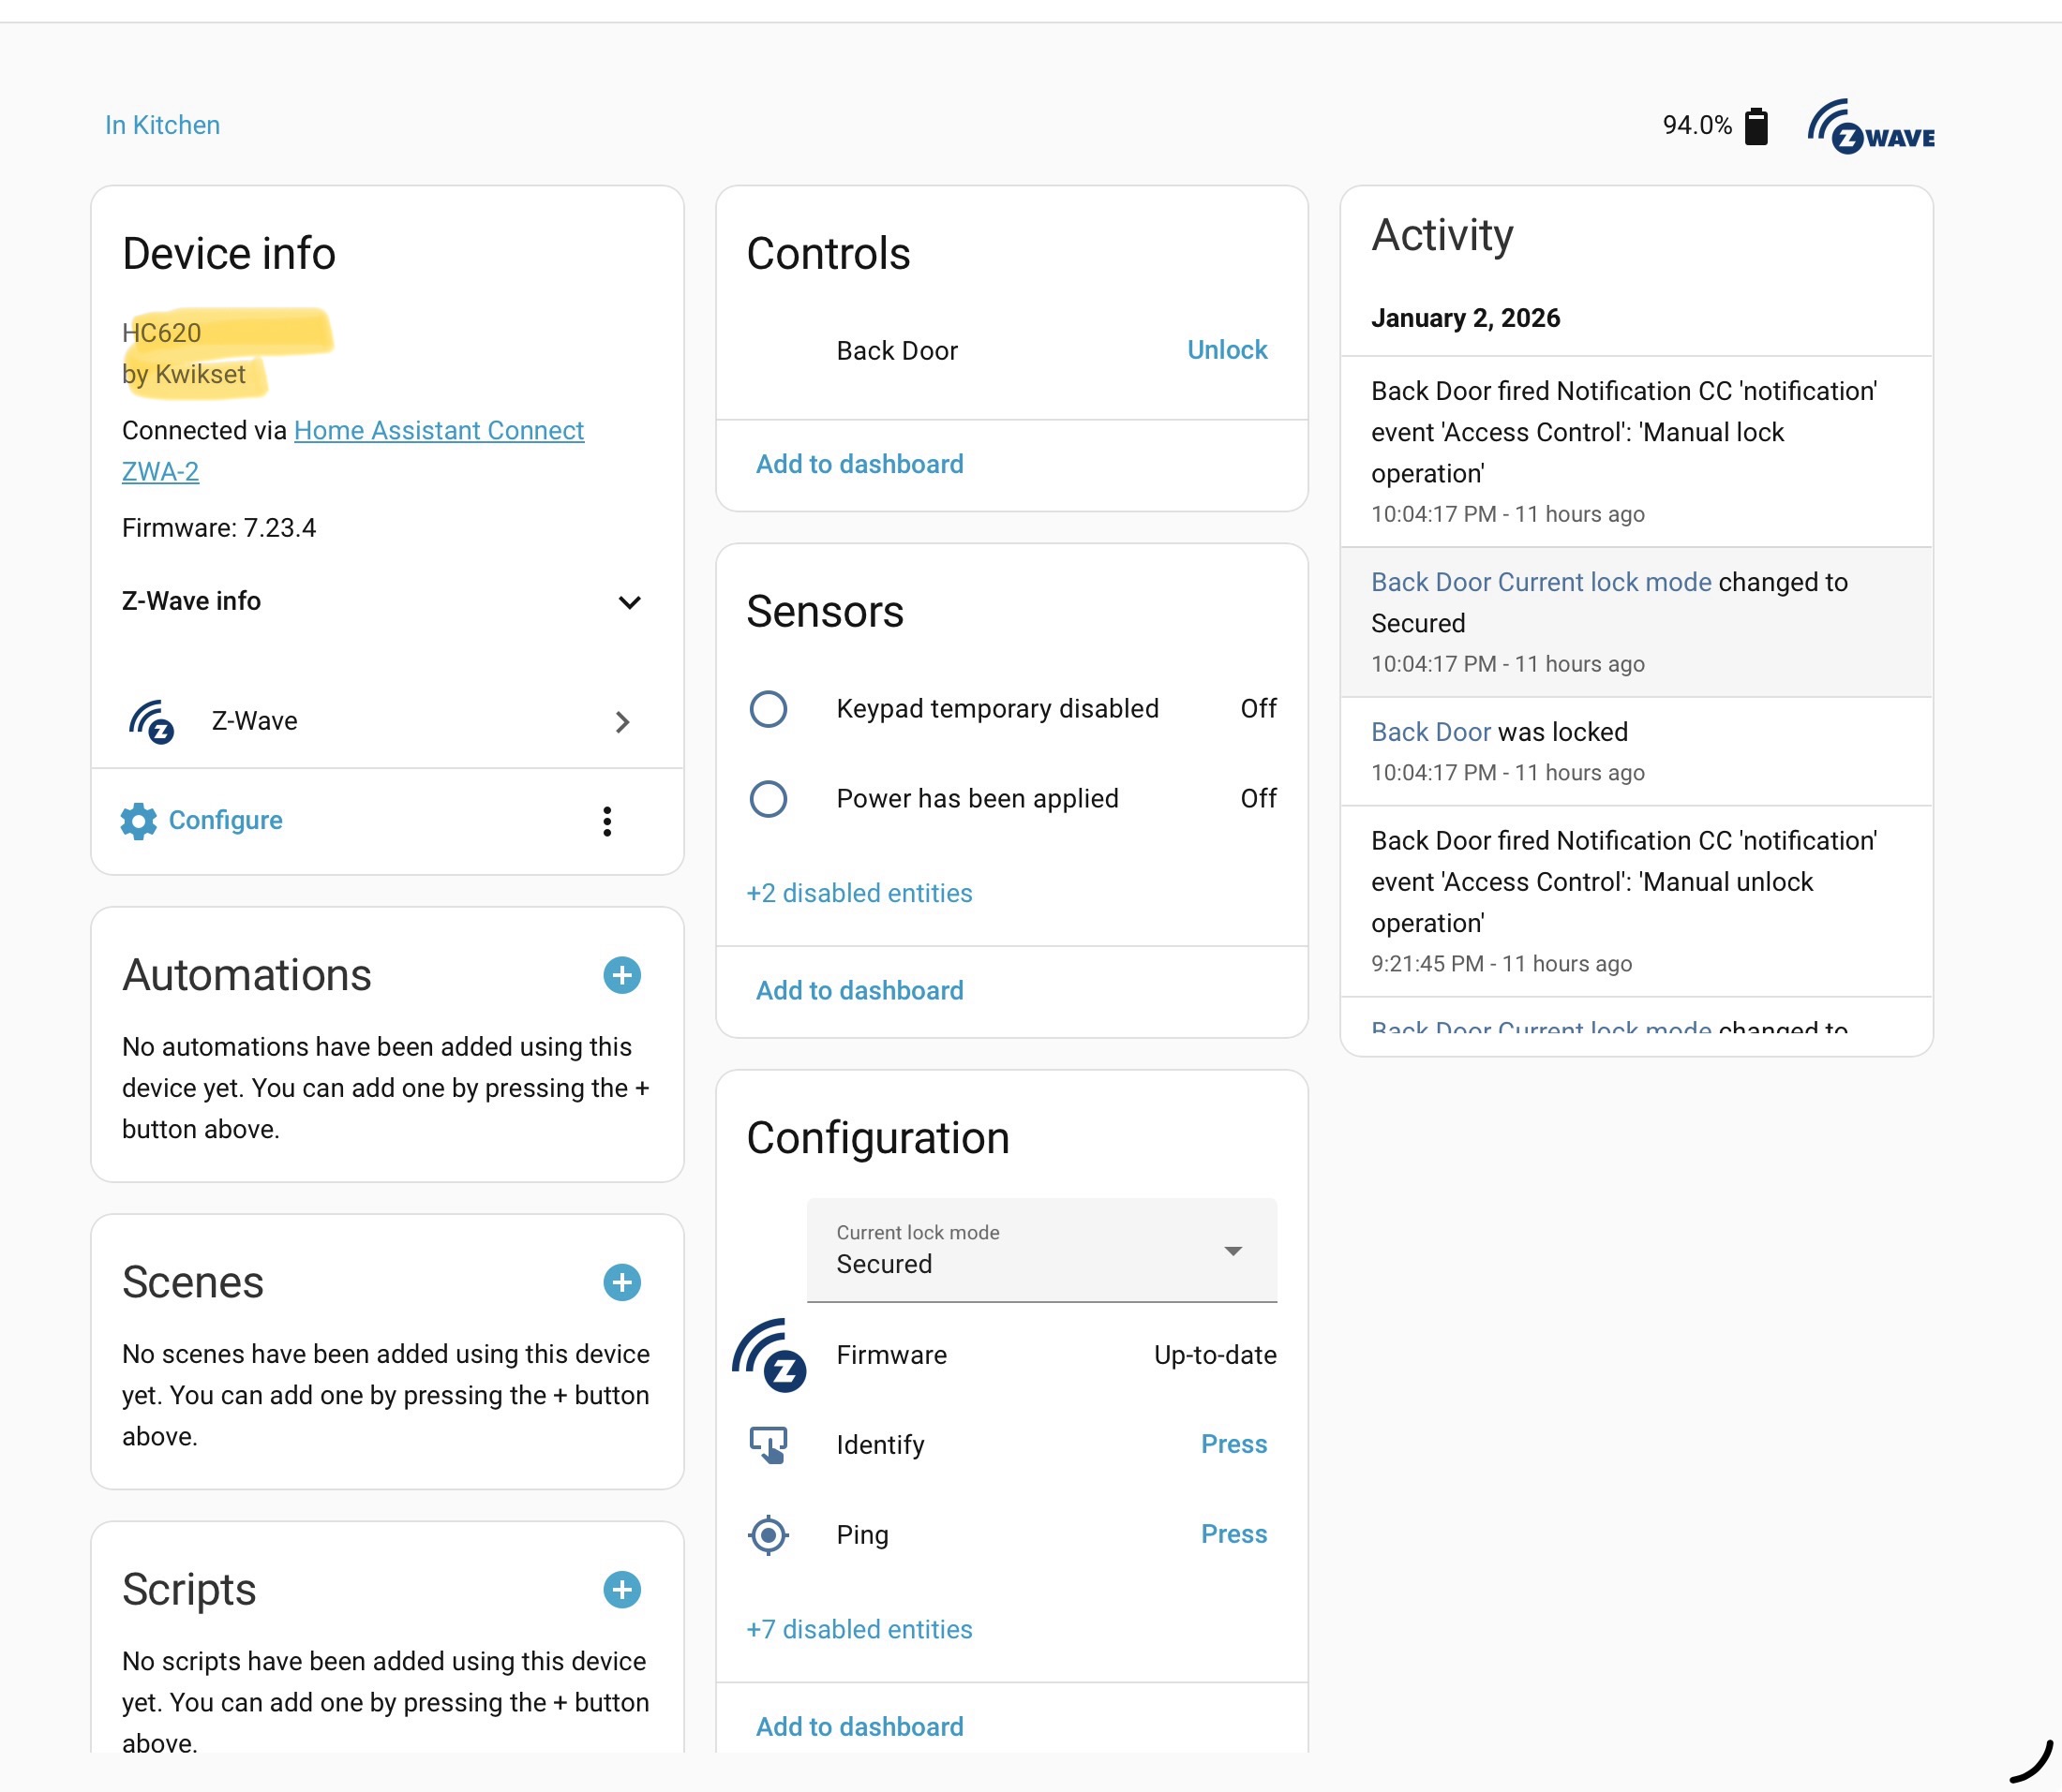Click the Configure gear icon

pos(138,821)
